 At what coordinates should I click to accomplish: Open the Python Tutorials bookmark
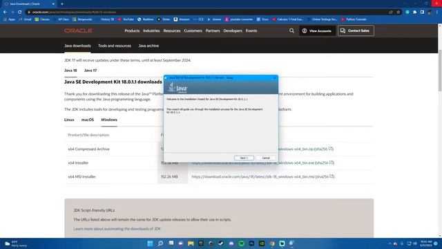click(x=354, y=19)
